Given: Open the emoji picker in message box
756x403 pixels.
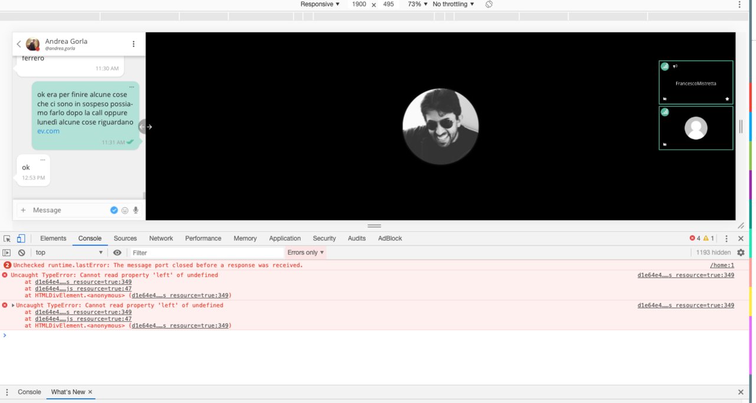Looking at the screenshot, I should pyautogui.click(x=125, y=210).
